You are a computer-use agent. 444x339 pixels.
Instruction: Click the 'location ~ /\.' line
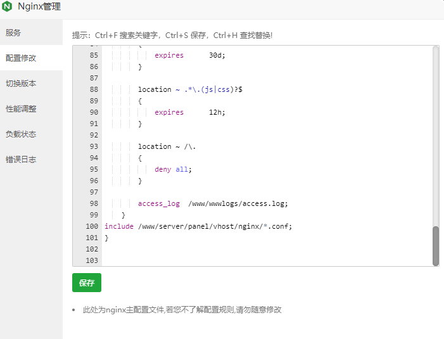167,146
